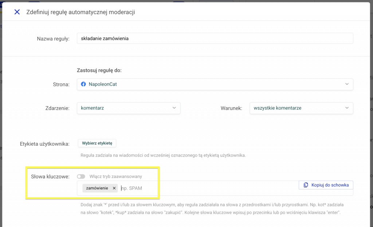Click the Nazwa reguły input field
This screenshot has width=373, height=227.
215,38
